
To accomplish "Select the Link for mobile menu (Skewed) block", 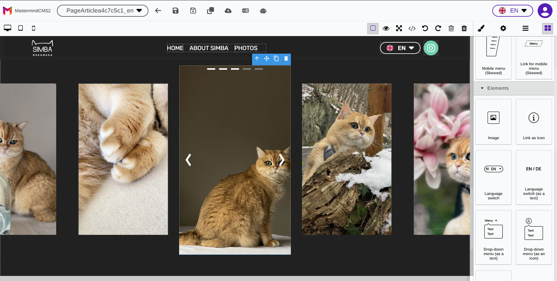I will point(534,57).
